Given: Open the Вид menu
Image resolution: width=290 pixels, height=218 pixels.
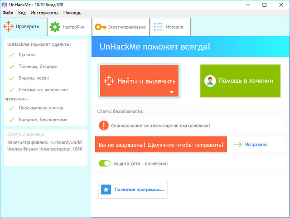Looking at the screenshot, I should click(22, 13).
